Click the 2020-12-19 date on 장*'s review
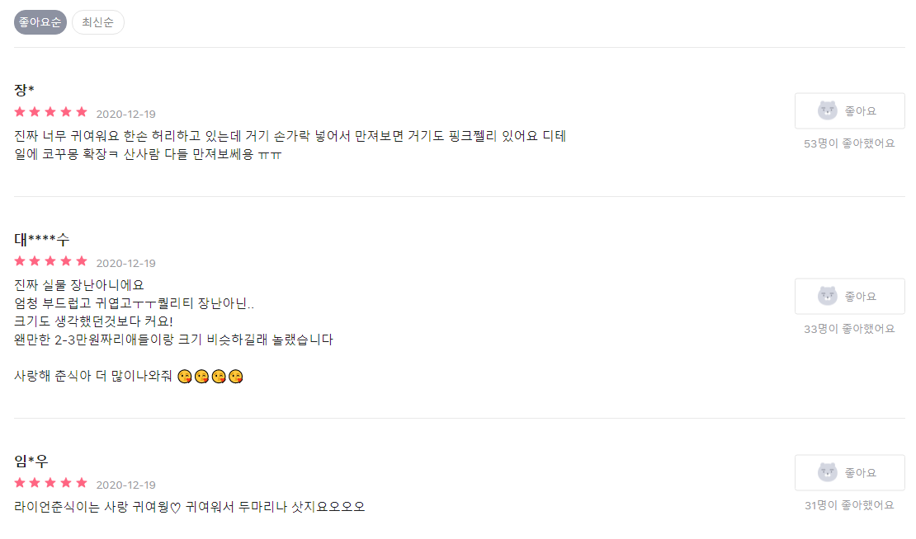This screenshot has height=539, width=916. (x=125, y=114)
